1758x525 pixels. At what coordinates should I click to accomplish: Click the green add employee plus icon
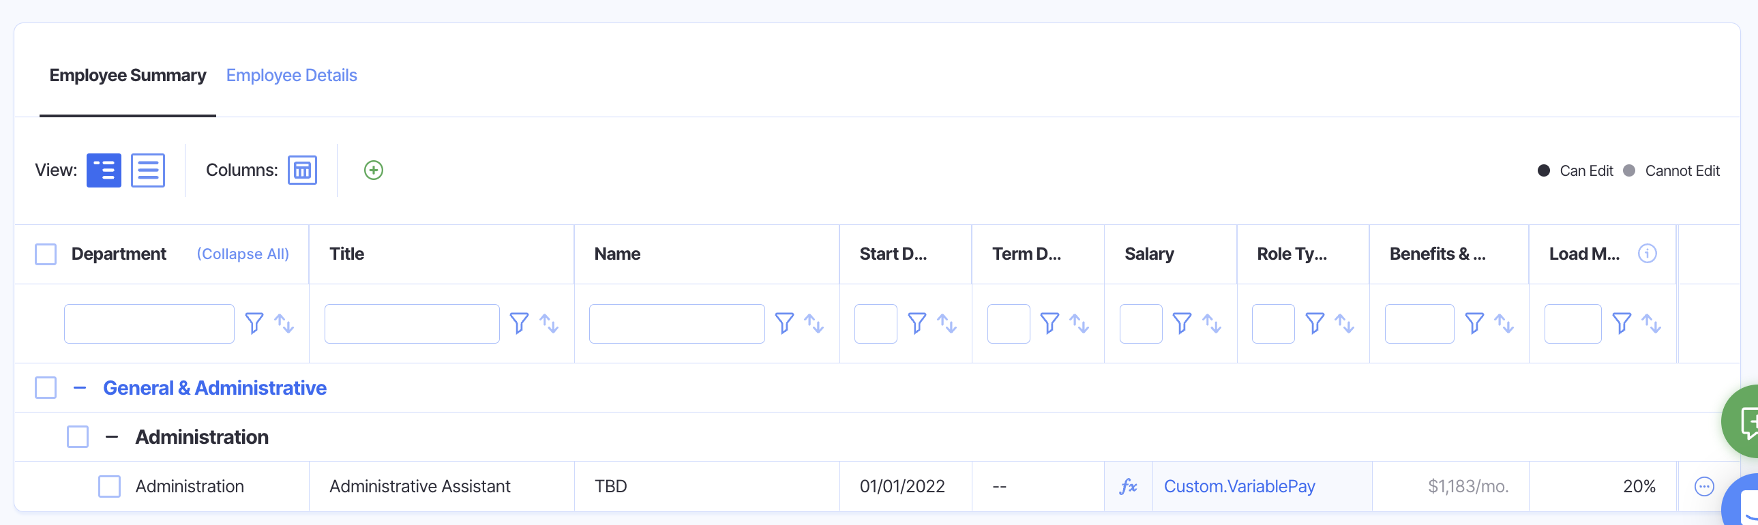pos(373,170)
